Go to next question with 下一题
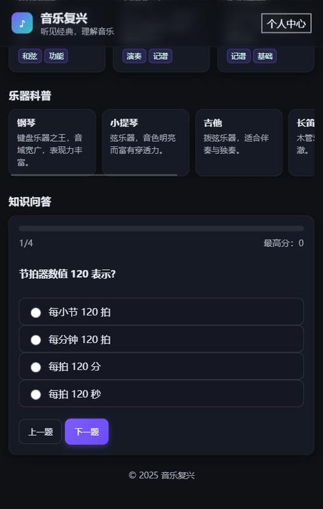Image resolution: width=323 pixels, height=509 pixels. [x=87, y=432]
